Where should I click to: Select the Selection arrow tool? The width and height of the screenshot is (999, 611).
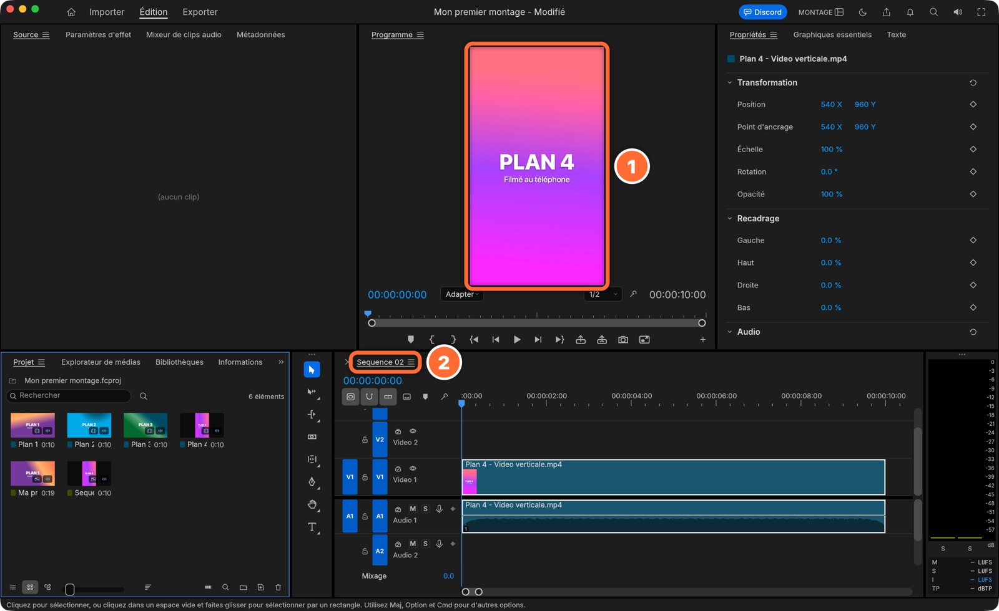tap(312, 370)
